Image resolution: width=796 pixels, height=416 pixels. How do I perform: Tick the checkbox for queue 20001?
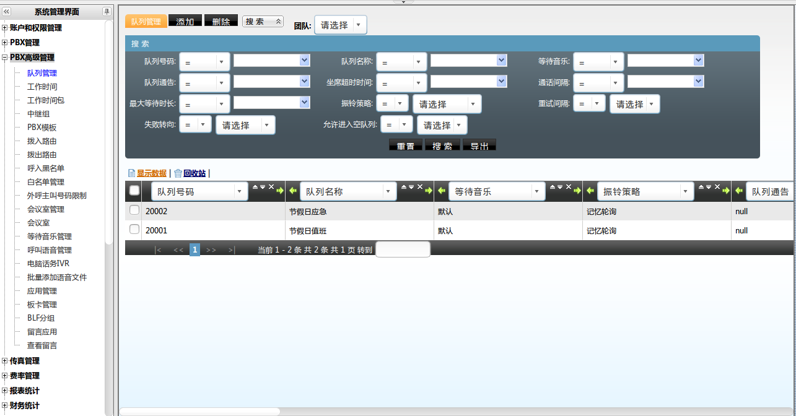tap(134, 230)
